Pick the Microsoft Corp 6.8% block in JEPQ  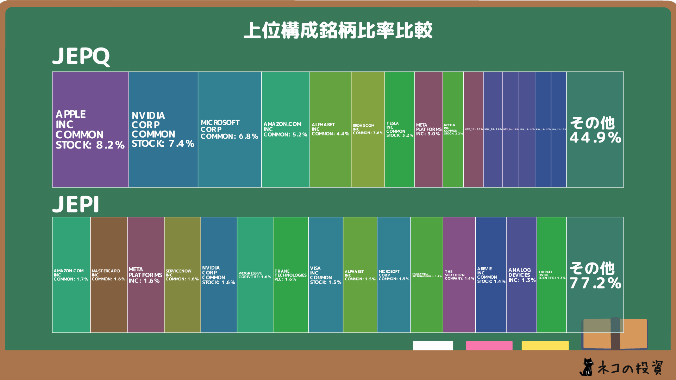click(x=230, y=129)
